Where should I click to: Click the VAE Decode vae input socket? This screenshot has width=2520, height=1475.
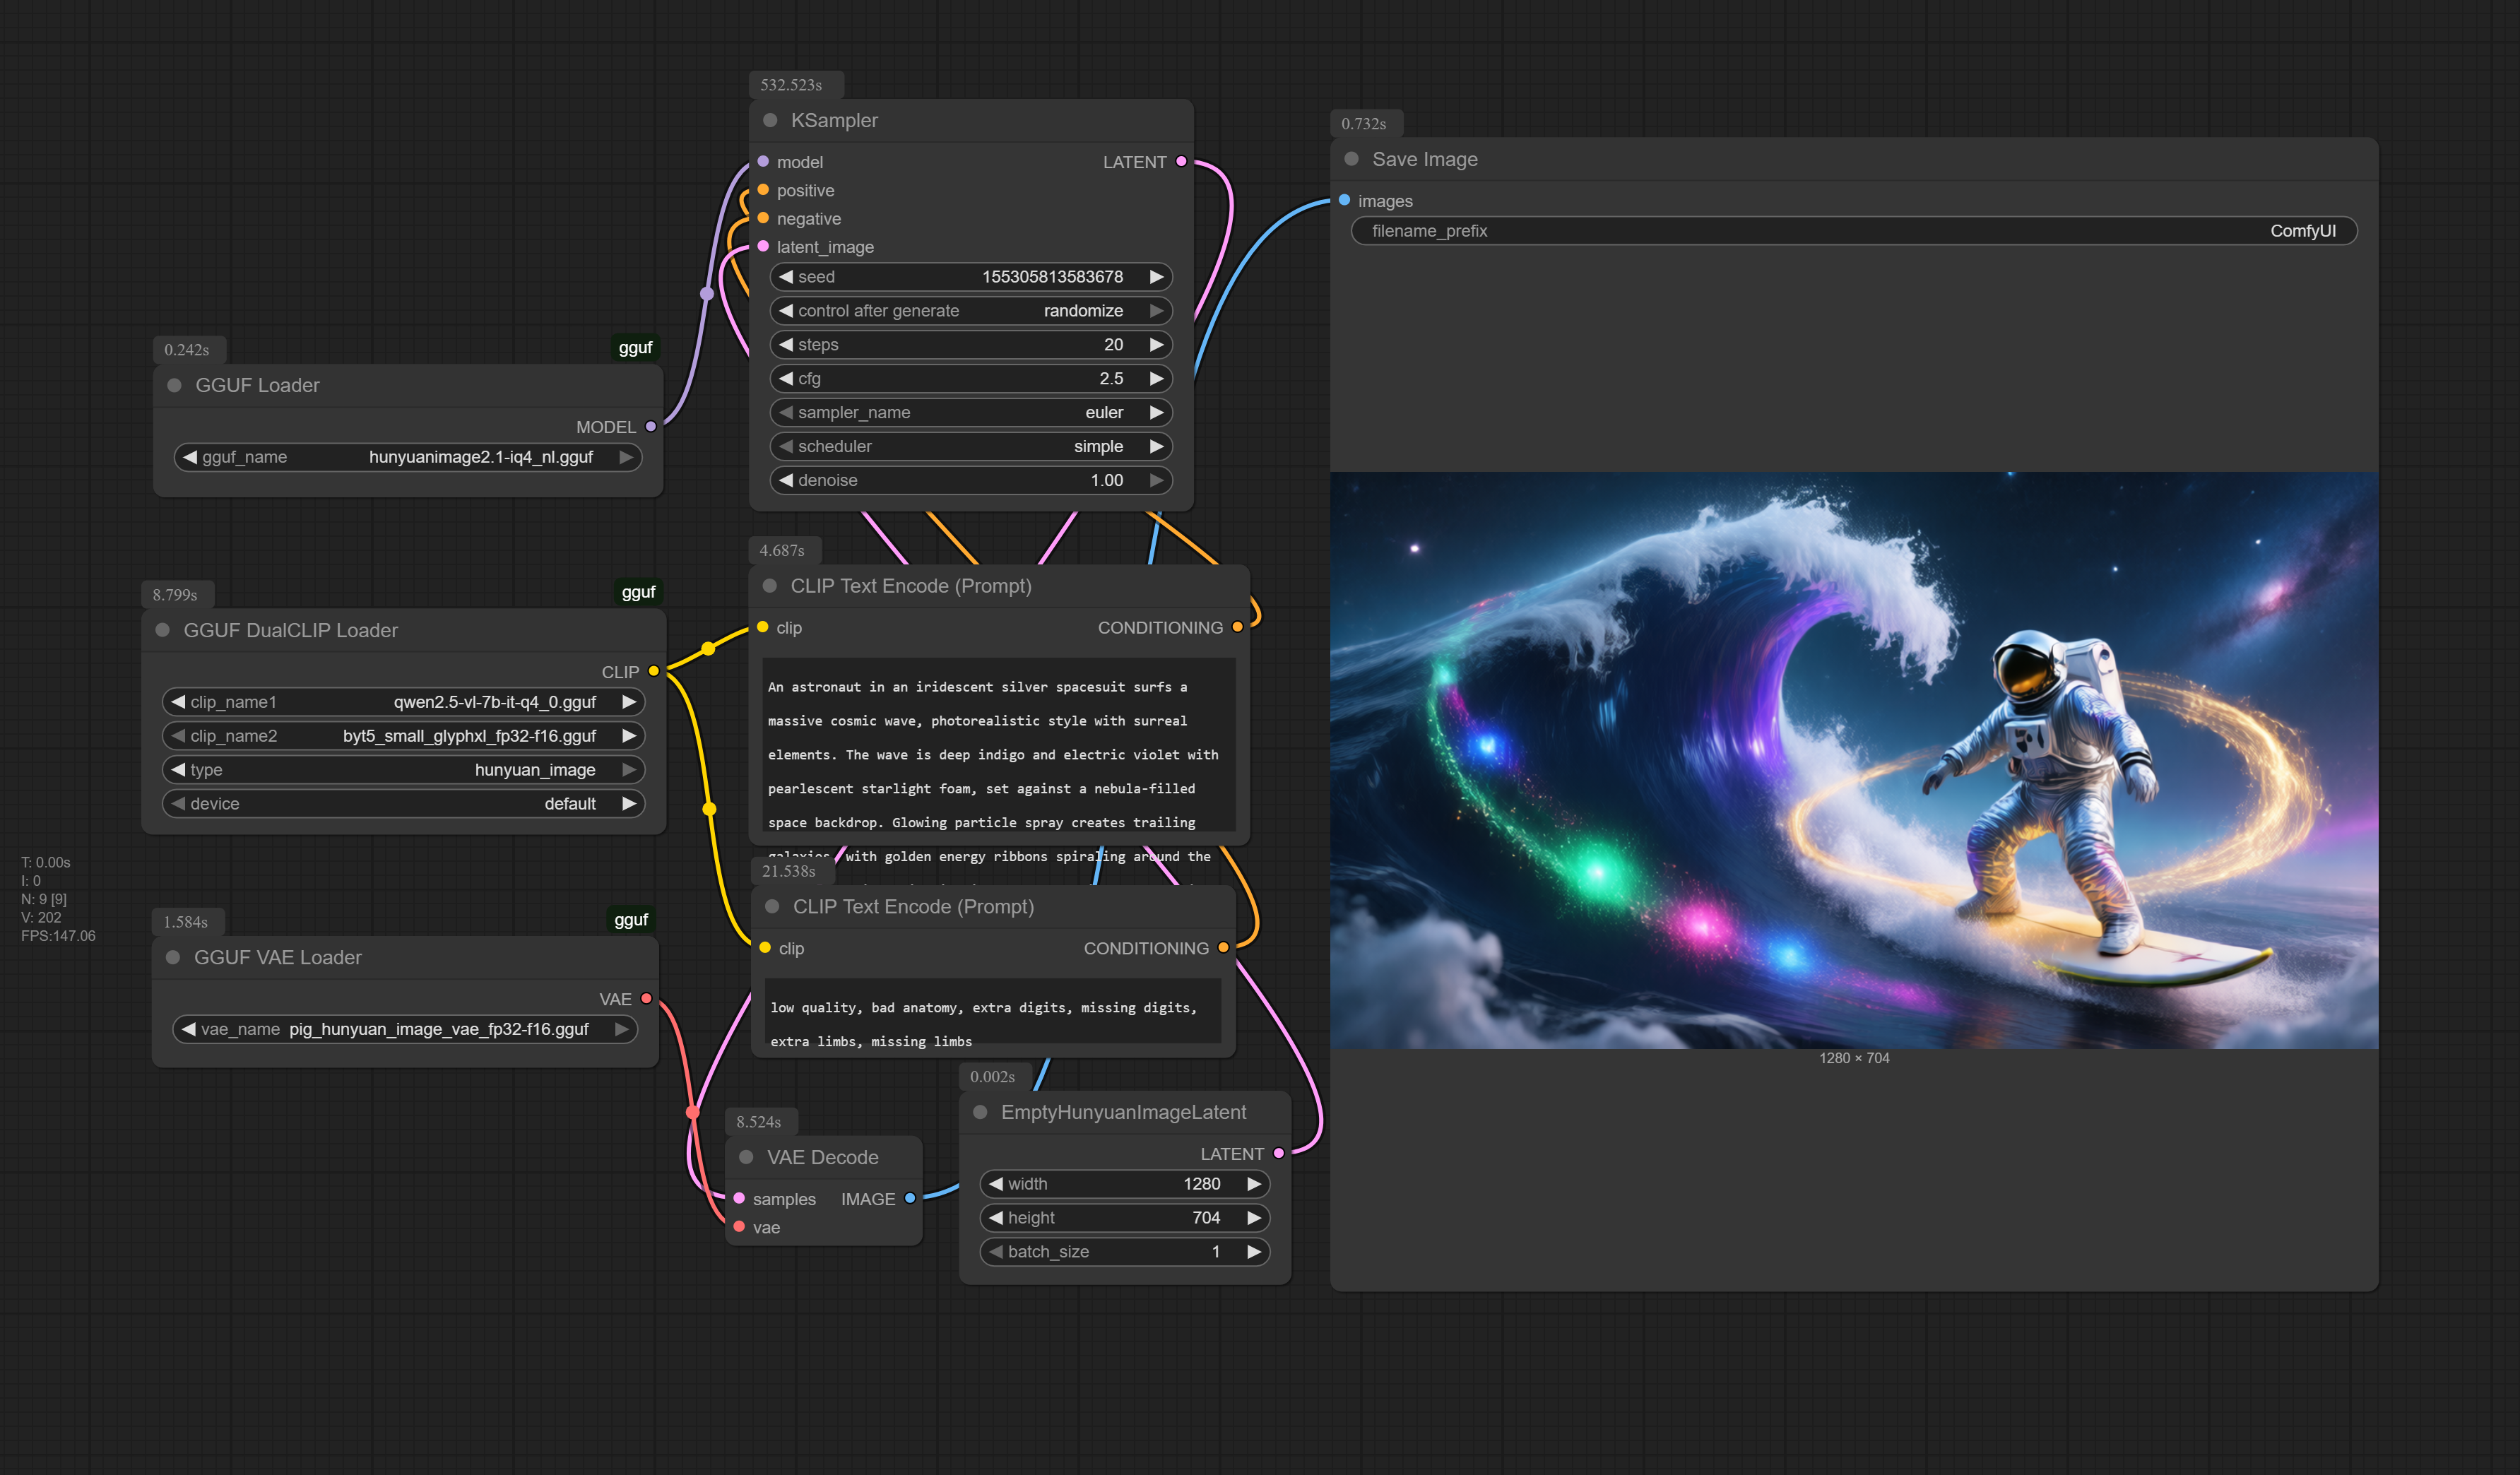(739, 1226)
